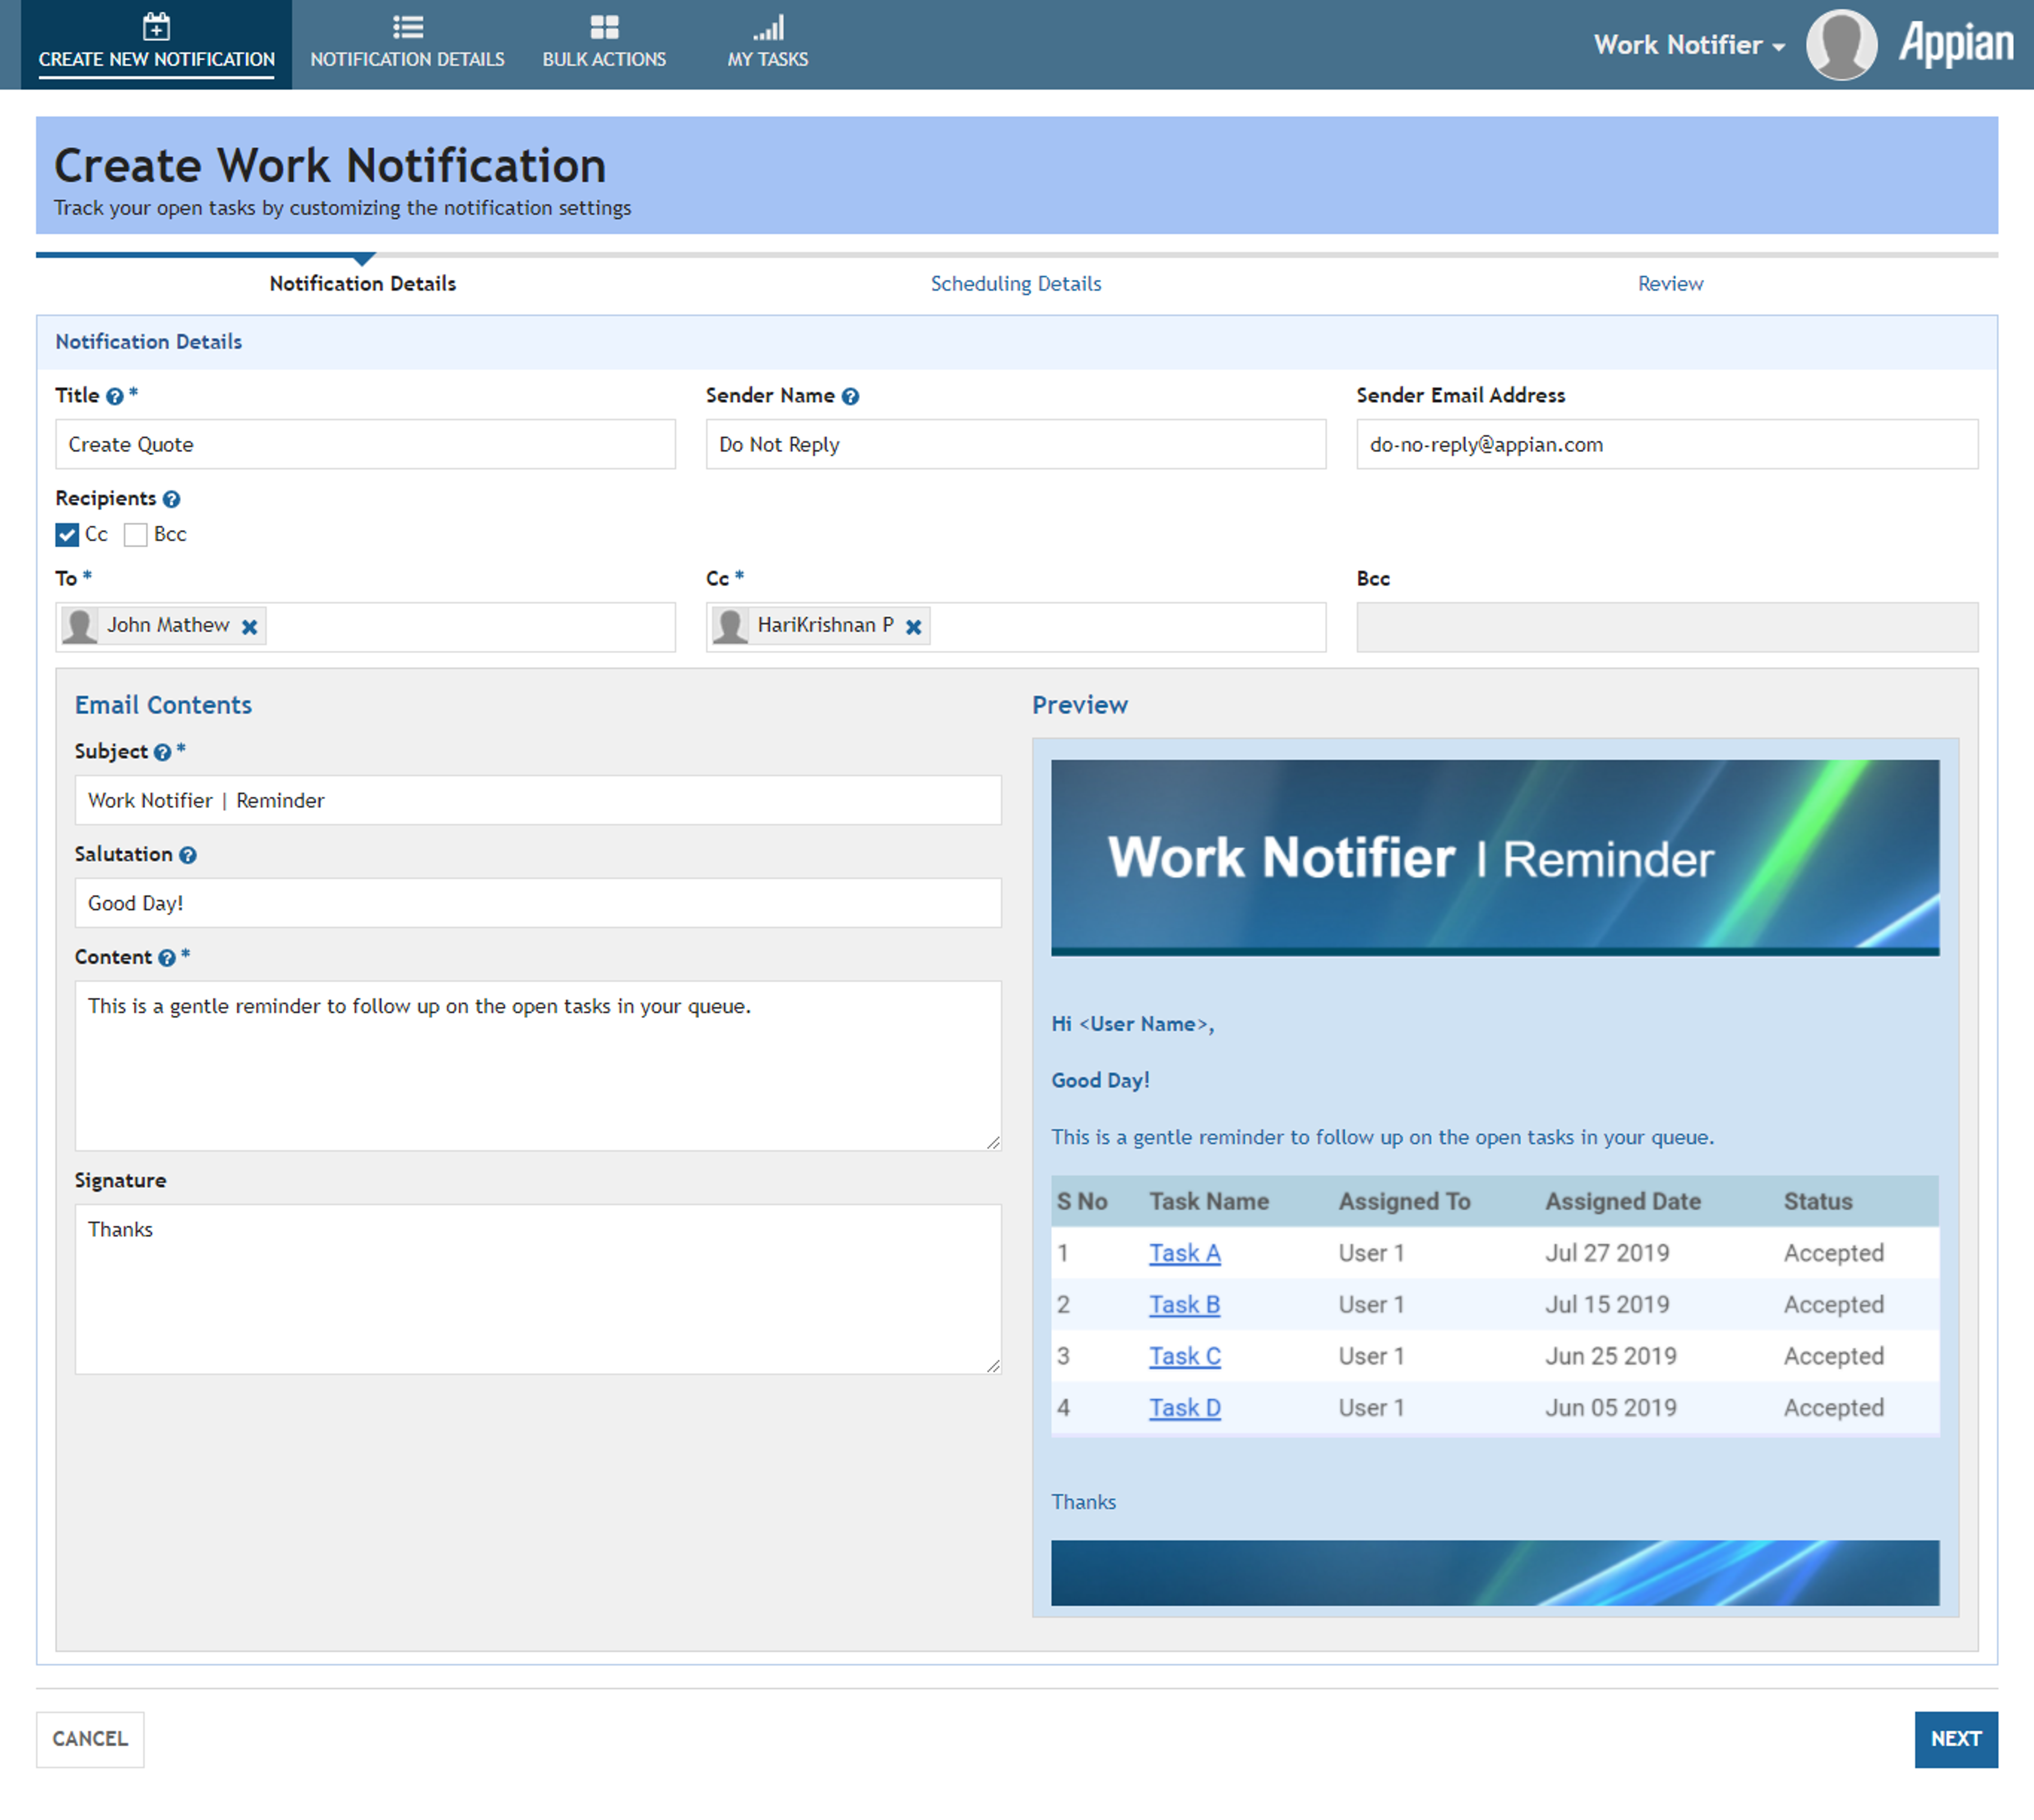The image size is (2034, 1820).
Task: Switch to Notification Details top tab
Action: [408, 45]
